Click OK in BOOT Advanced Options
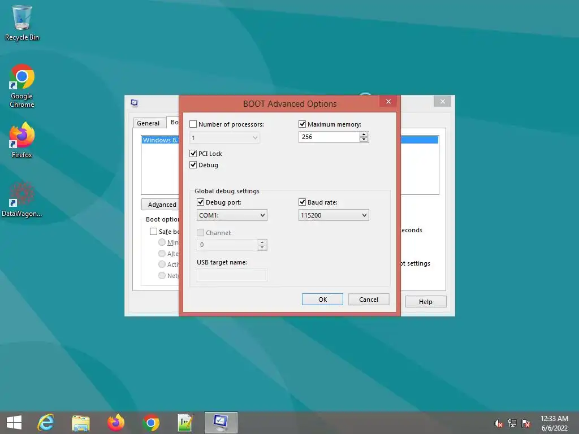 [x=322, y=300]
